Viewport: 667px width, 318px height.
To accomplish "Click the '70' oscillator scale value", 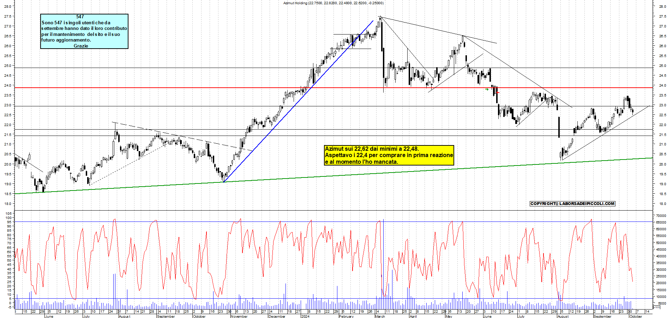I will click(10, 243).
